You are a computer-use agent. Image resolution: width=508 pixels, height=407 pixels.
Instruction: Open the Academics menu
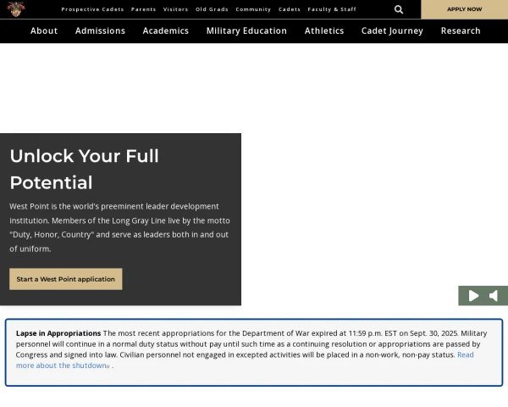[x=166, y=31]
